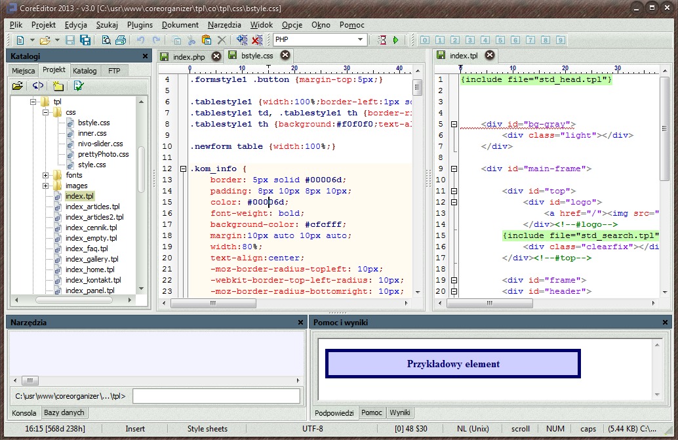678x440 pixels.
Task: Click the Print toolbar icon
Action: click(121, 40)
